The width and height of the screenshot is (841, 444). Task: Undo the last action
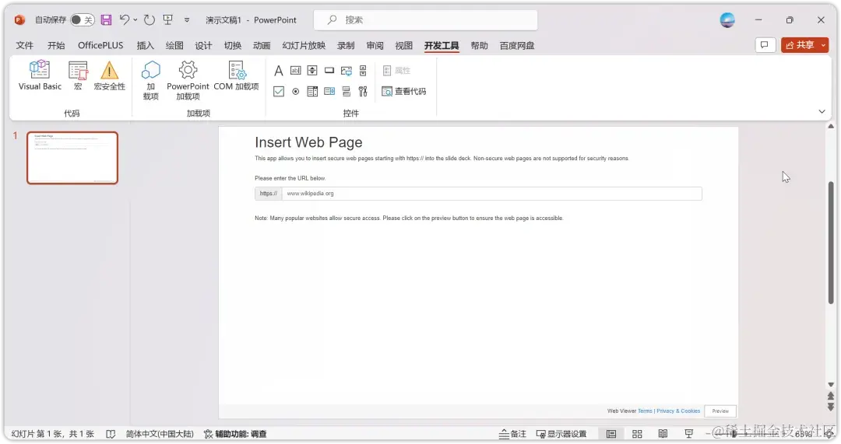(124, 19)
